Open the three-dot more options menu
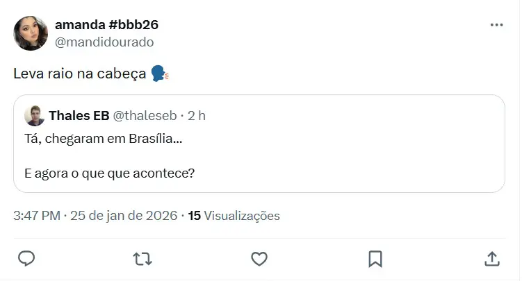The image size is (522, 281). point(496,25)
